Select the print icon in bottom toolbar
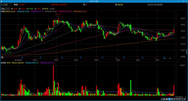This screenshot has width=188, height=101. click(164, 99)
